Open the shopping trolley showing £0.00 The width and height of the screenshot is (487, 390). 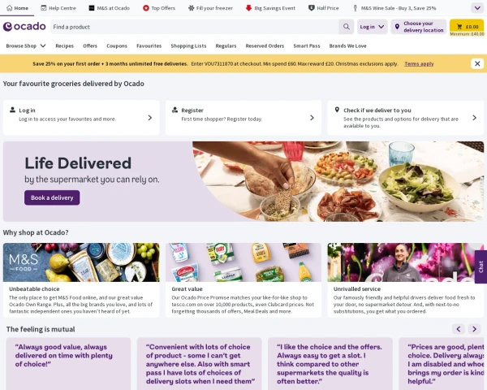[x=467, y=27]
